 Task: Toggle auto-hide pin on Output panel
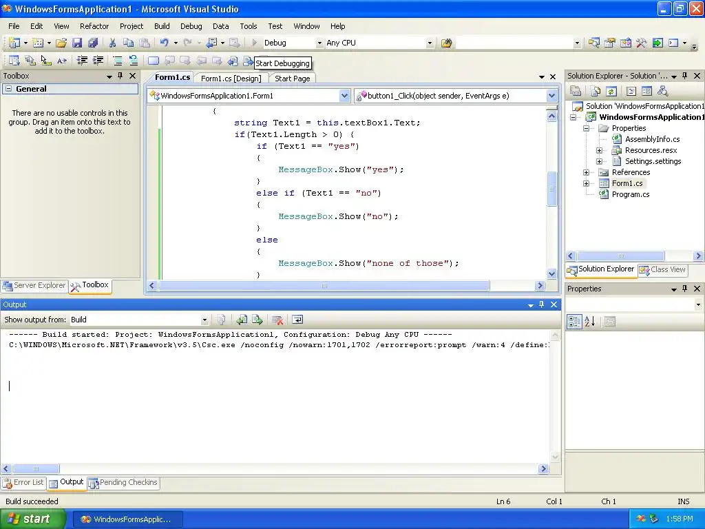click(542, 304)
